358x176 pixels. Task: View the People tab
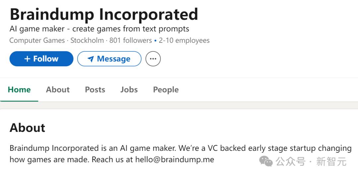[166, 89]
